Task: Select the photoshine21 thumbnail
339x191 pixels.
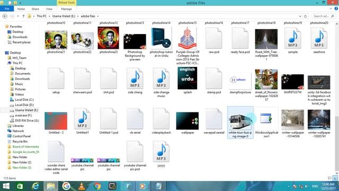Action: coord(56,40)
